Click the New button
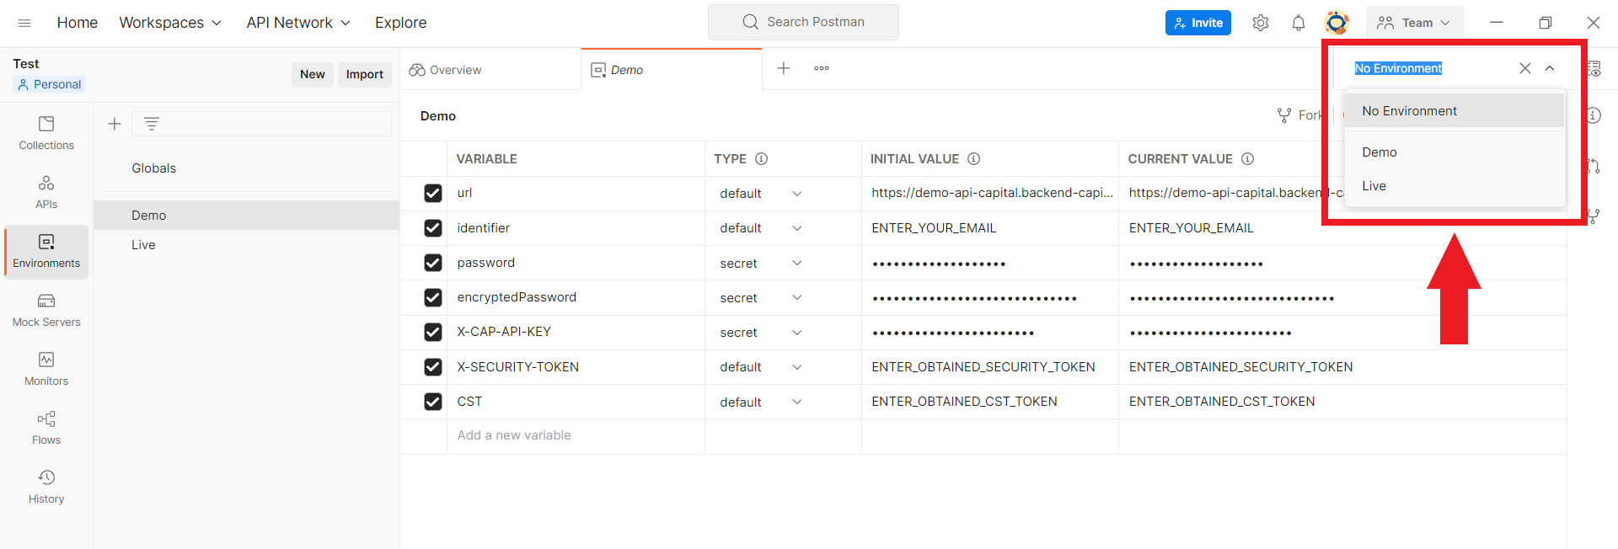 point(313,74)
